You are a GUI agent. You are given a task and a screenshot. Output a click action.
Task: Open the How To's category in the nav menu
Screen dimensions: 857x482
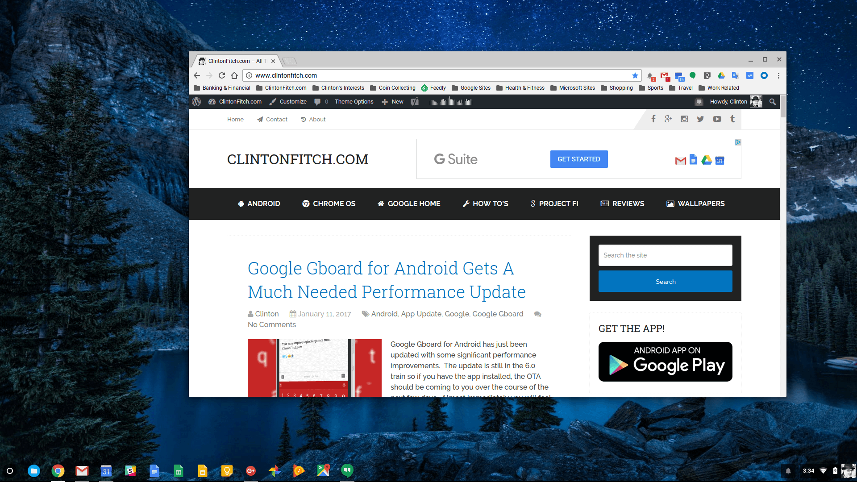[x=486, y=204]
